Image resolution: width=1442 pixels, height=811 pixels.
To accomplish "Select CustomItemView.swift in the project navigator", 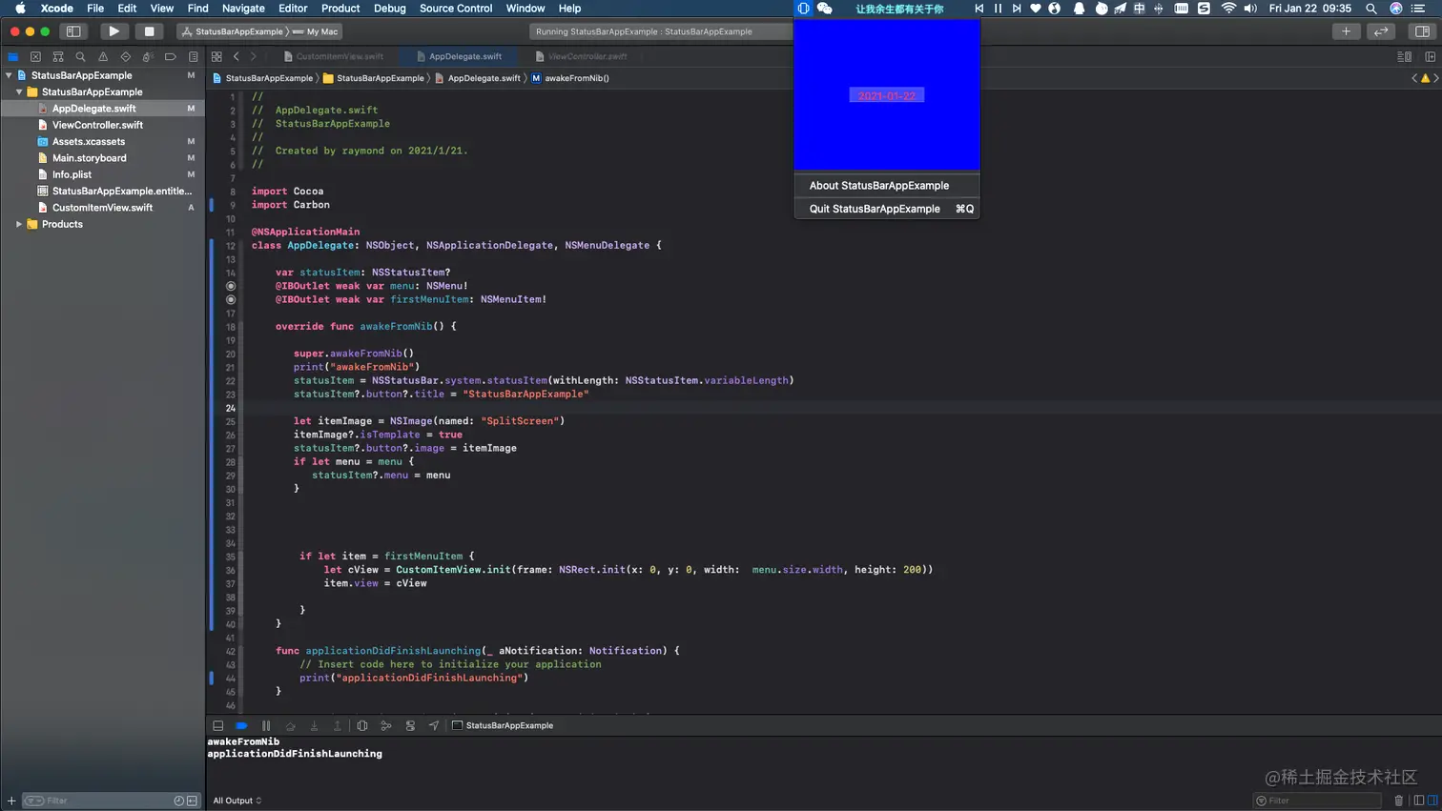I will (103, 208).
